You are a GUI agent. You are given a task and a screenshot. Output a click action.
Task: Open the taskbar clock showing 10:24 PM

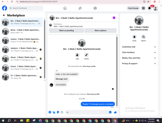coord(151,120)
